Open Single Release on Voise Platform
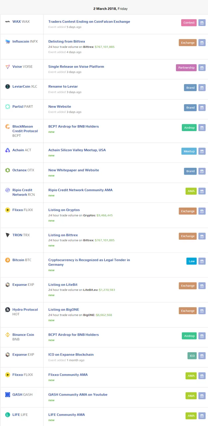This screenshot has width=208, height=426. pos(76,67)
